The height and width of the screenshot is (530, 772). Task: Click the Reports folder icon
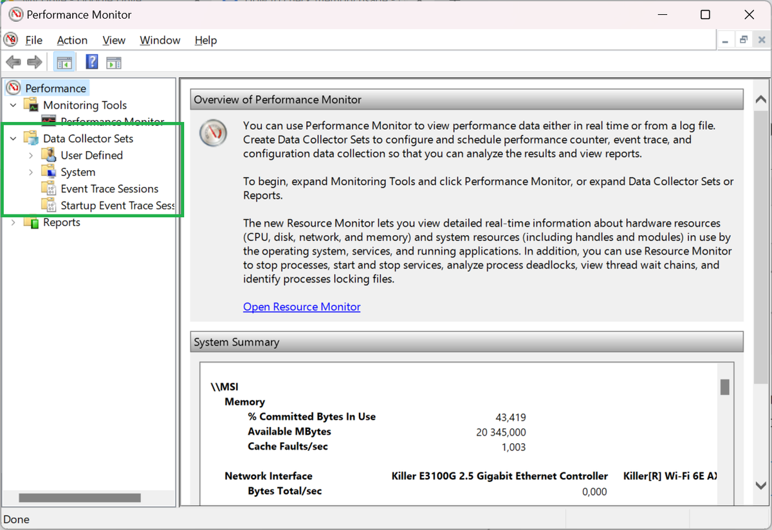(x=32, y=222)
